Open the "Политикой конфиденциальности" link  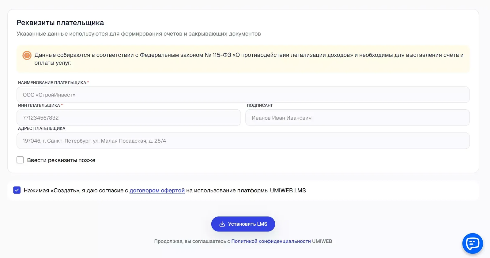(271, 241)
